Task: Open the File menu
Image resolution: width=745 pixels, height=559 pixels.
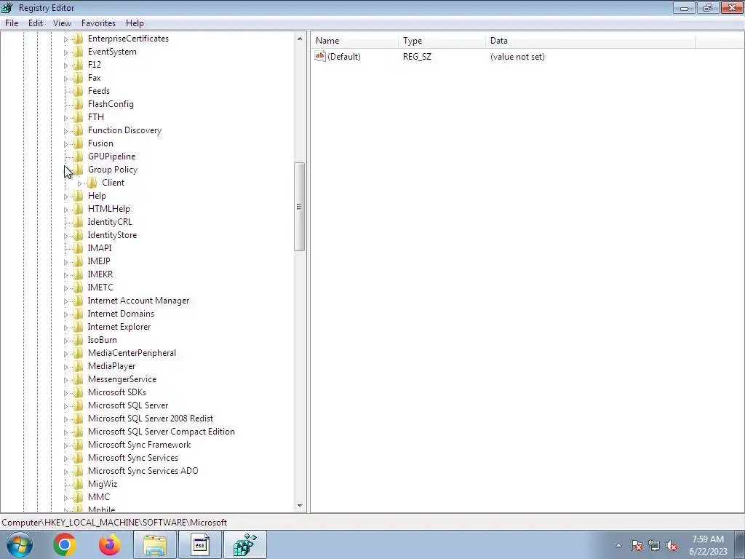Action: click(12, 23)
